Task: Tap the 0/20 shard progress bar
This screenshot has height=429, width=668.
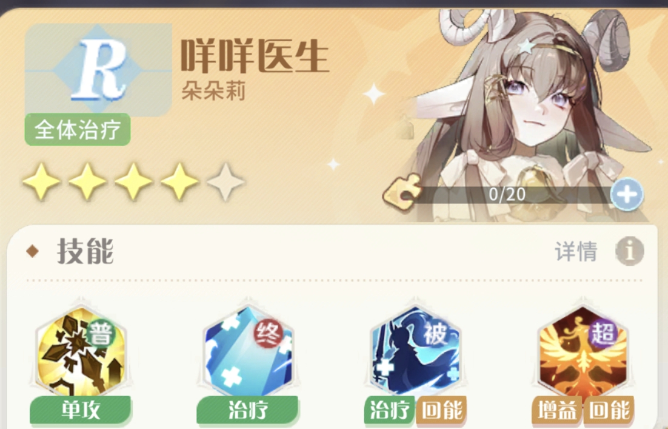Action: pyautogui.click(x=507, y=194)
